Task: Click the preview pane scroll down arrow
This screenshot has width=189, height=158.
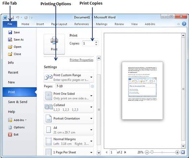Action: click(183, 146)
